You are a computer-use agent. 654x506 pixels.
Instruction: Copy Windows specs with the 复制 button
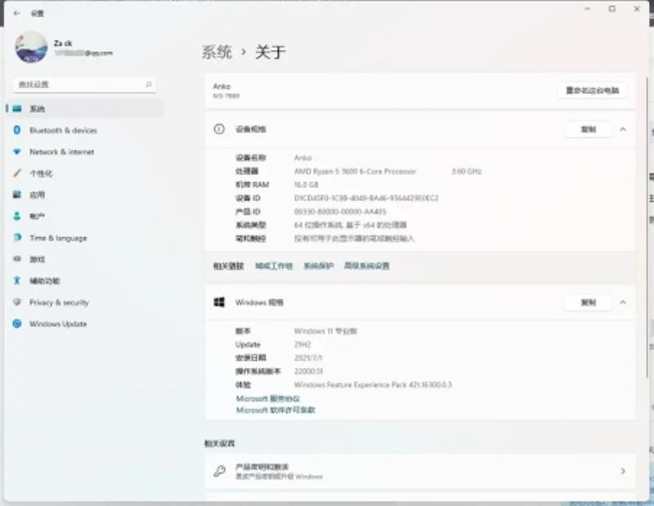point(588,302)
